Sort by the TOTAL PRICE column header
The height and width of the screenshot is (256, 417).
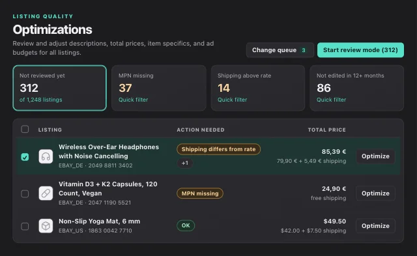coord(327,130)
